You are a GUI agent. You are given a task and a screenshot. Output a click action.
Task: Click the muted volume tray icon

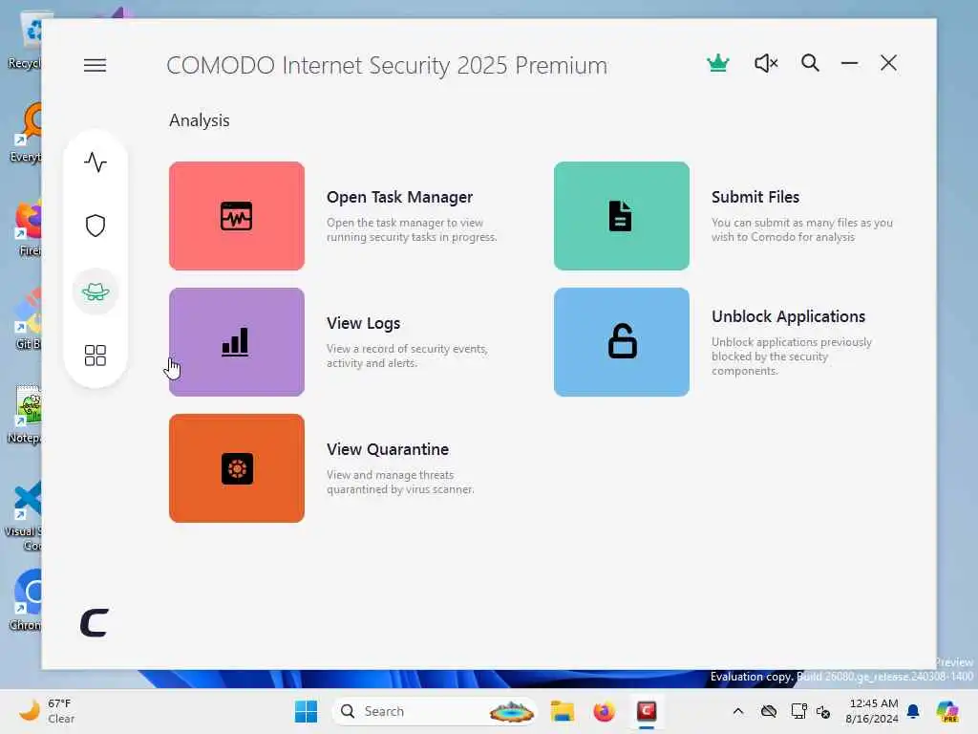(822, 711)
